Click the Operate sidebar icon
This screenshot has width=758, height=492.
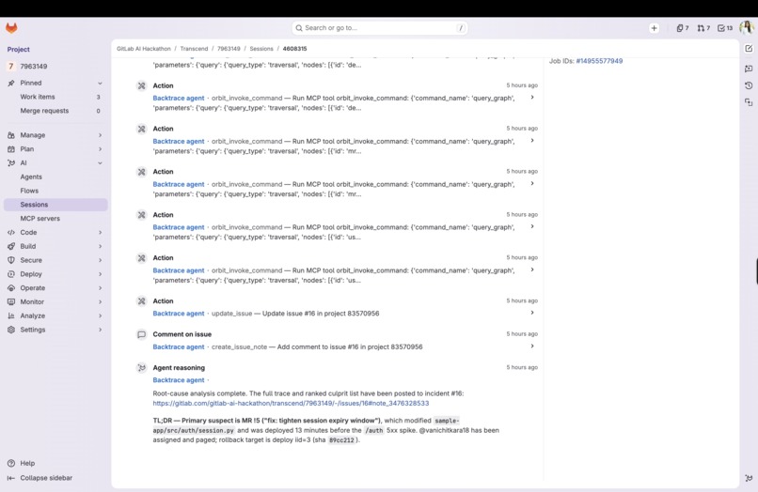point(11,287)
